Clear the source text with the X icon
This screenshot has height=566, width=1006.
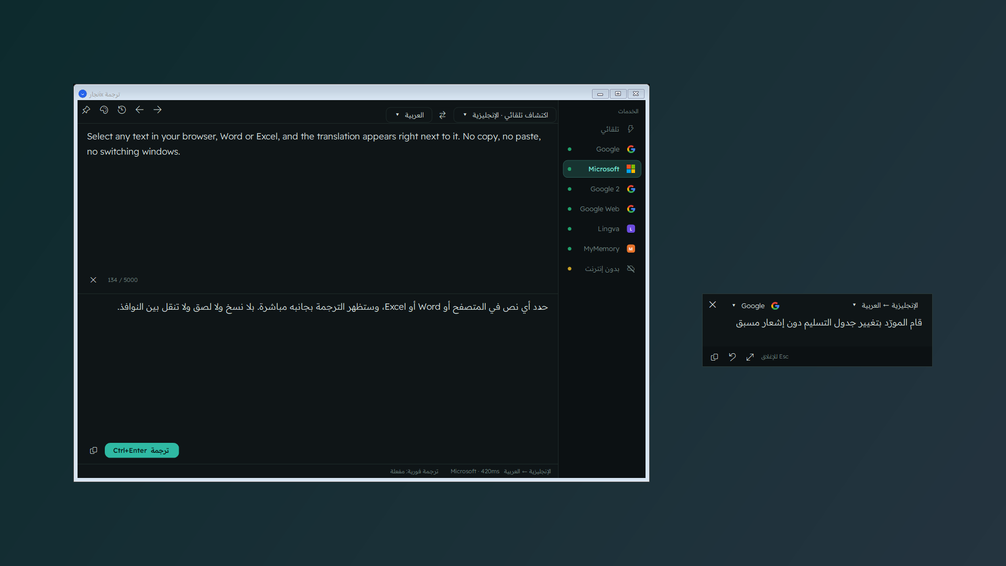[93, 280]
